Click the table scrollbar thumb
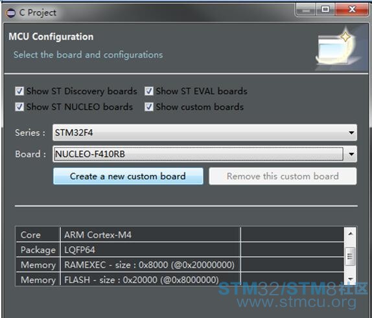The height and width of the screenshot is (318, 372). click(351, 256)
